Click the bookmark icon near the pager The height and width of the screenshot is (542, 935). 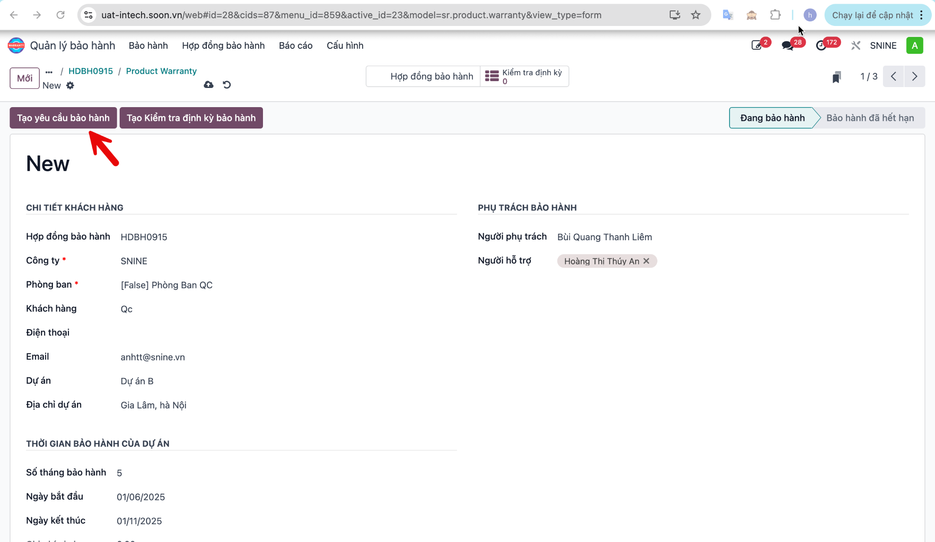(x=836, y=77)
